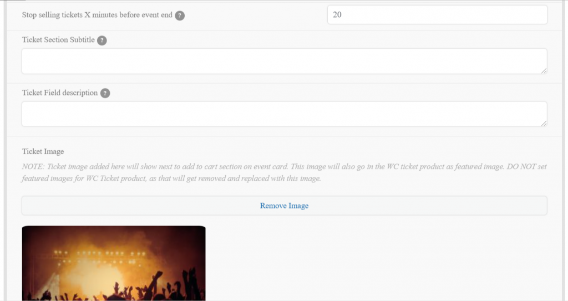Click the minutes input showing 20

pos(437,15)
